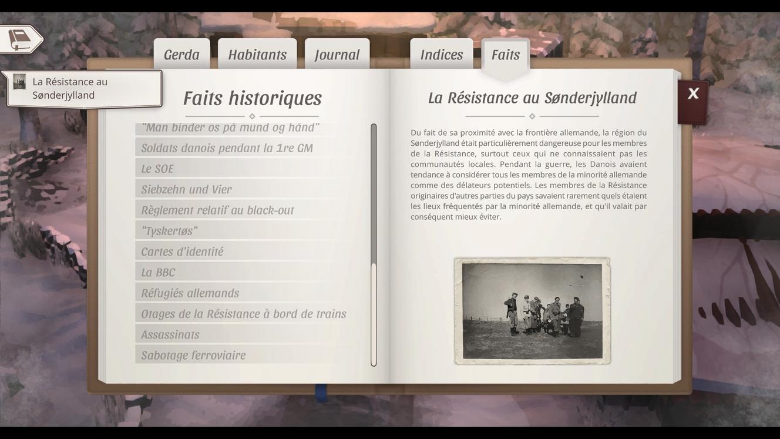Close the book with the X button
The image size is (780, 439).
(693, 94)
